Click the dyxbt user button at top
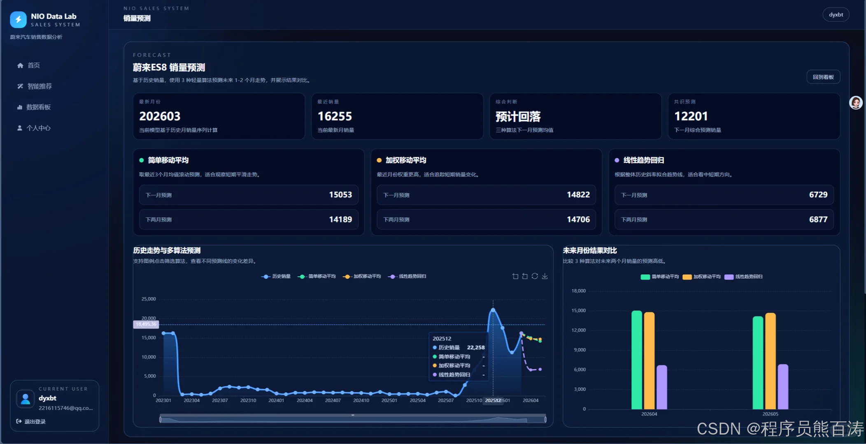The image size is (866, 444). point(836,15)
